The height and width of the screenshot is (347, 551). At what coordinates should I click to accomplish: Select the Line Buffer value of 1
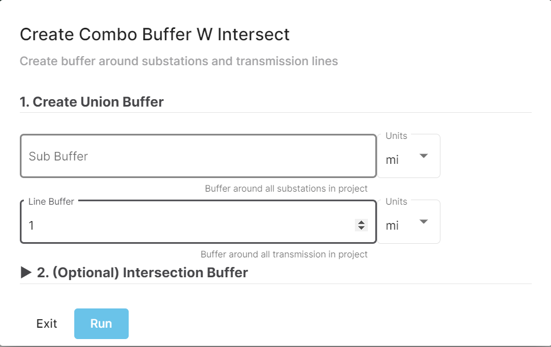(x=31, y=225)
